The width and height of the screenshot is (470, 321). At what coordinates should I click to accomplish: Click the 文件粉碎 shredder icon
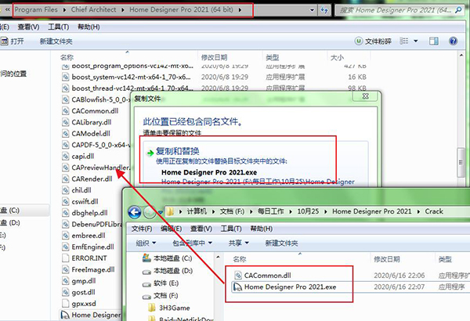click(x=358, y=41)
